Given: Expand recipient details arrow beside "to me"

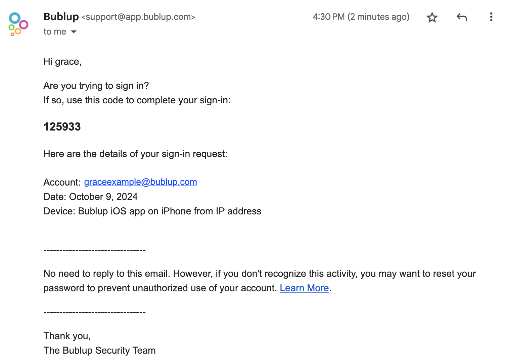Looking at the screenshot, I should coord(74,32).
